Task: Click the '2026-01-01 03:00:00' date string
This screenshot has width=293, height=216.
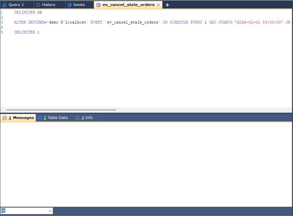Action: [x=259, y=22]
